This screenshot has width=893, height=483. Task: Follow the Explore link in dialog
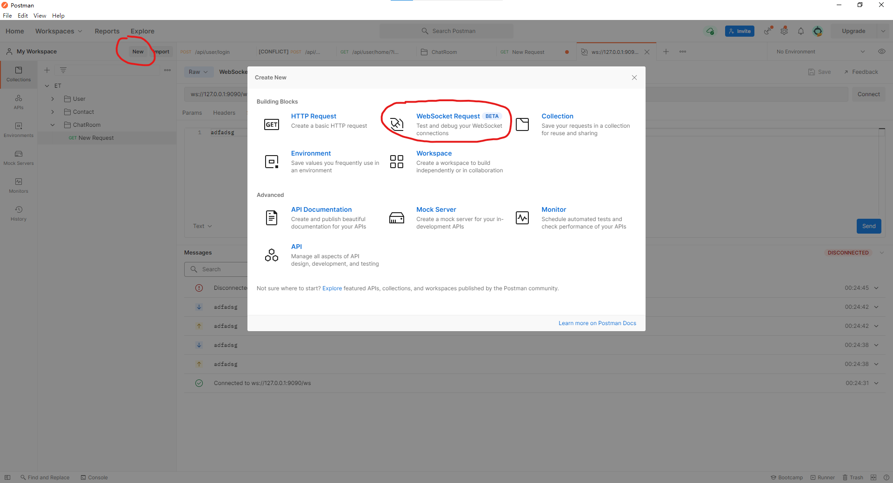pos(332,288)
